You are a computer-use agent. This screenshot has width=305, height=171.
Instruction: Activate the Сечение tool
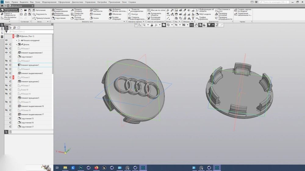(x=95, y=14)
